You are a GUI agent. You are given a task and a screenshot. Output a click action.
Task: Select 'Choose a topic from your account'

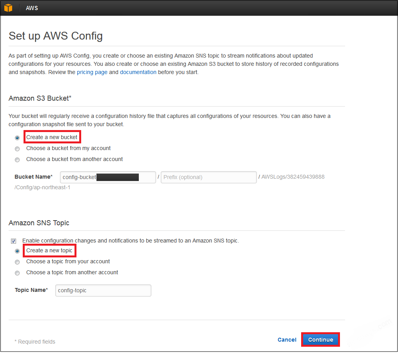coord(17,262)
